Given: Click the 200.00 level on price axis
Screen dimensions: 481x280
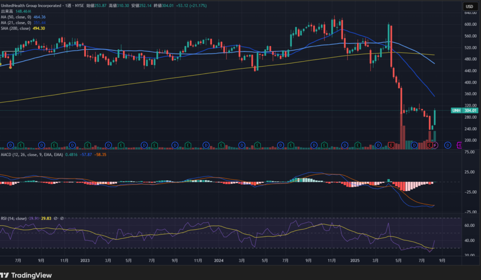Looking at the screenshot, I should point(471,140).
